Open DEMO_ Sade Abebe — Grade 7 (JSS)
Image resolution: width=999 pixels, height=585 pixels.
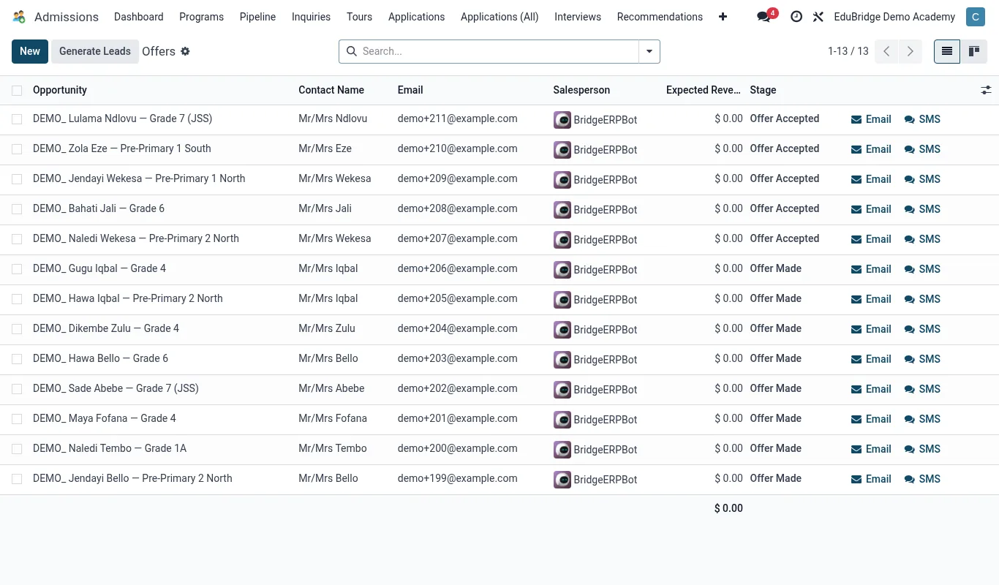point(116,388)
